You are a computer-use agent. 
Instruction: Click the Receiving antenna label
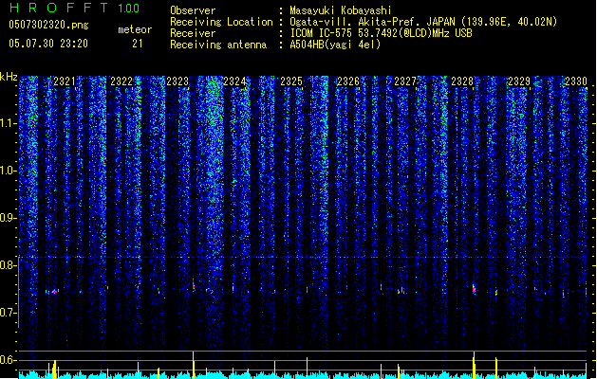pyautogui.click(x=218, y=45)
